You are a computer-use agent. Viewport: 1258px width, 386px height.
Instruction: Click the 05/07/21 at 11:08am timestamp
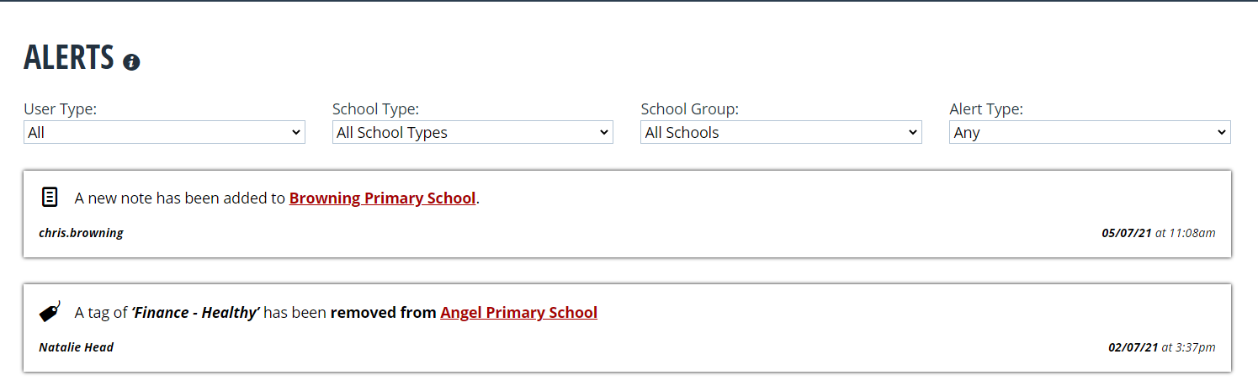click(1158, 233)
